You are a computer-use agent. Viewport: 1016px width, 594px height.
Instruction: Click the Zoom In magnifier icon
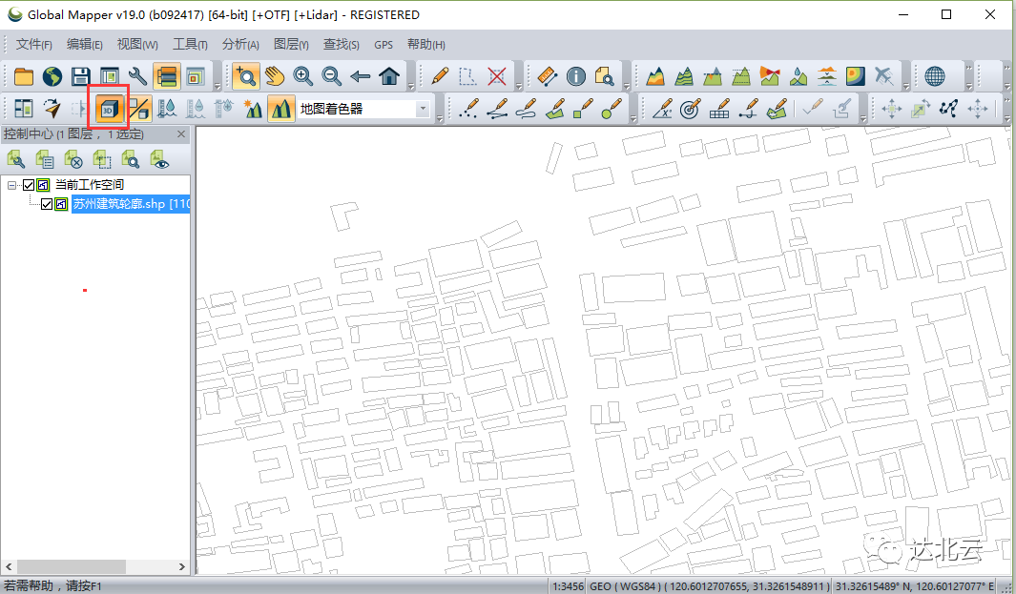(303, 76)
